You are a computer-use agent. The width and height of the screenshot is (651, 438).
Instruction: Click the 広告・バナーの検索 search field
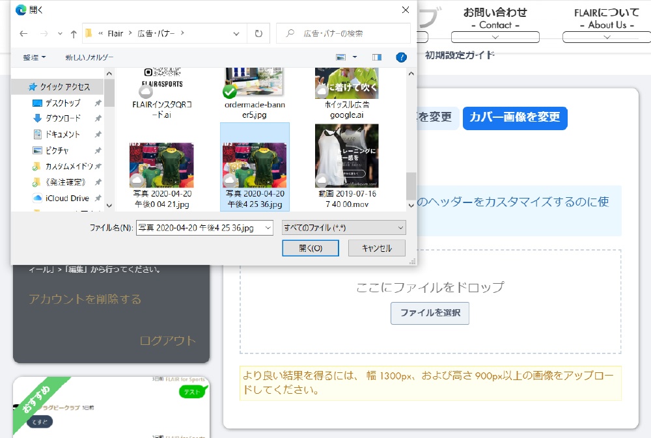pos(343,34)
